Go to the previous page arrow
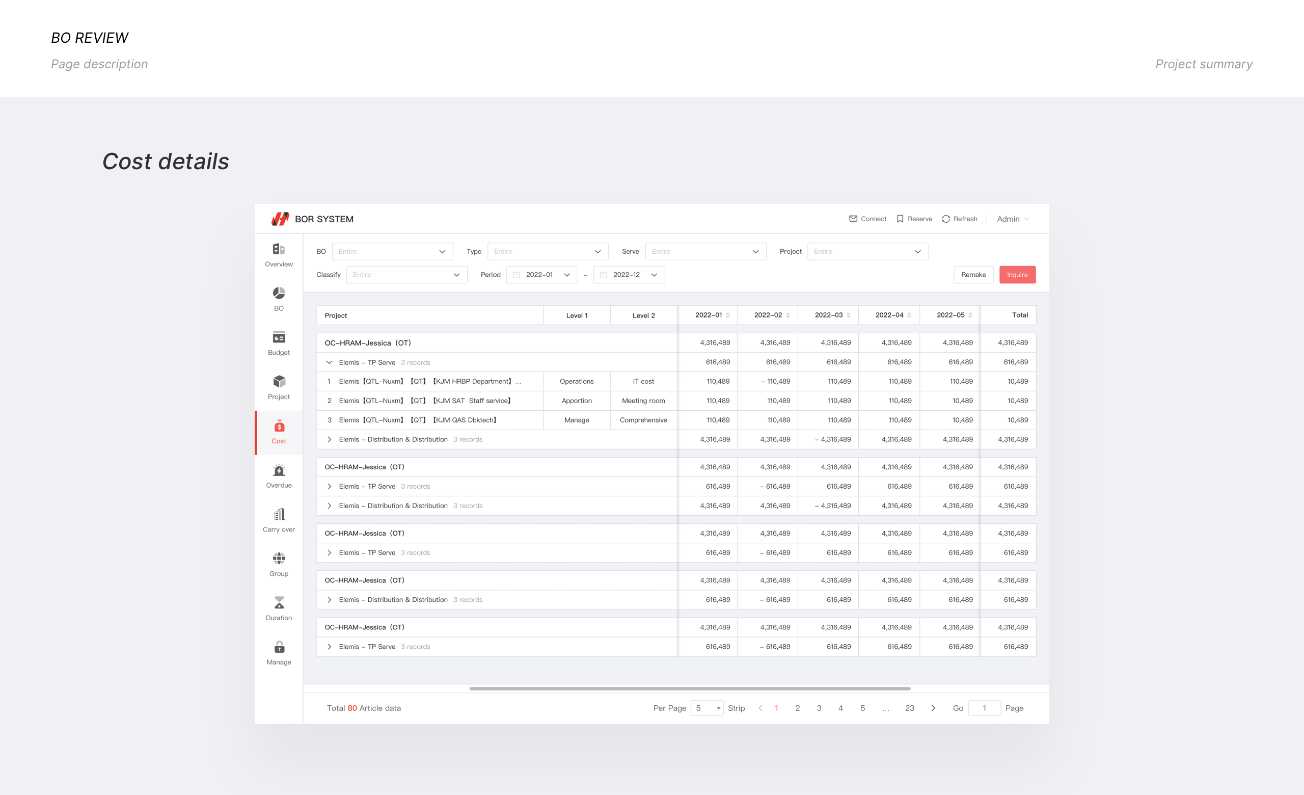 (760, 708)
